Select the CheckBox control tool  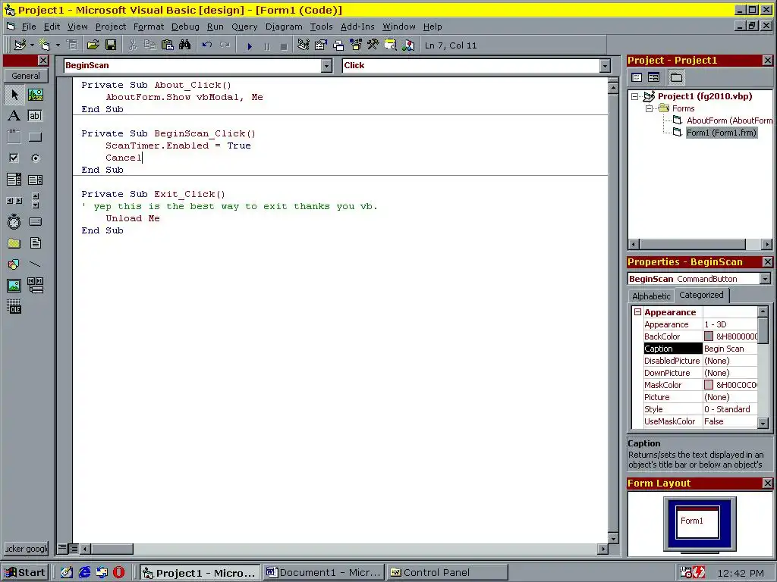pos(14,158)
